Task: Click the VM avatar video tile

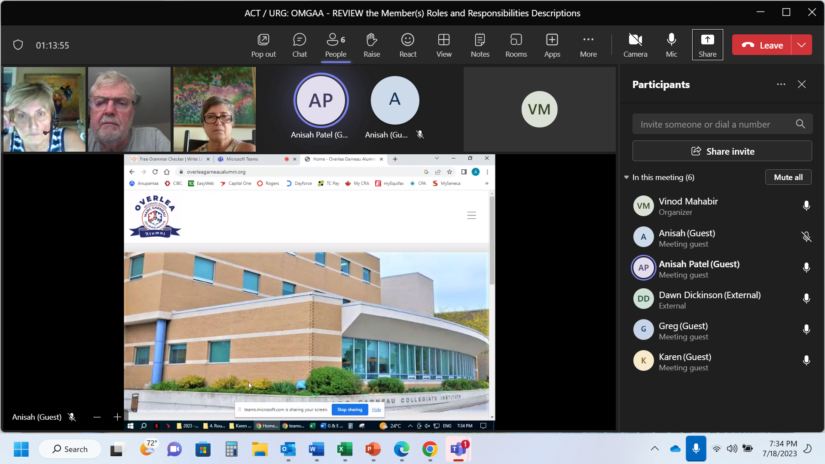Action: click(539, 109)
